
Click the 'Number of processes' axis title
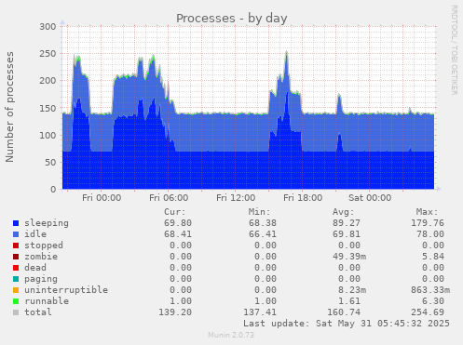click(x=9, y=107)
